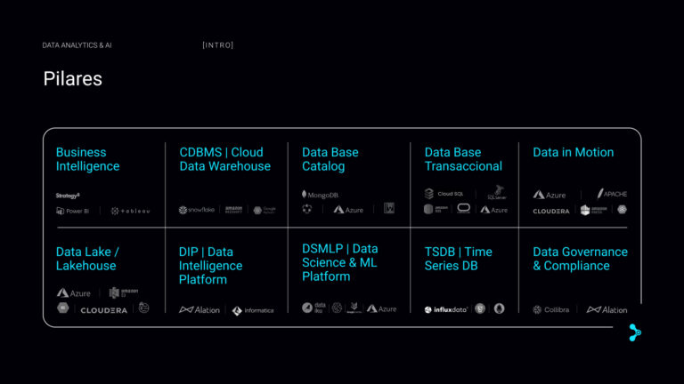684x384 pixels.
Task: Select the Alation logo under Data Intelligence Platform
Action: point(199,310)
